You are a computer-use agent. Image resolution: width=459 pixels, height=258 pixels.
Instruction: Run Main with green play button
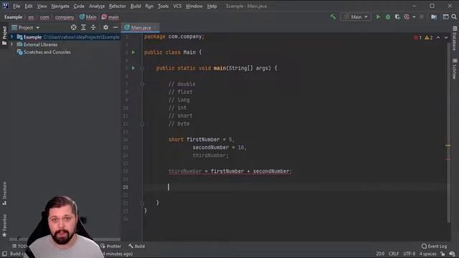[x=378, y=17]
